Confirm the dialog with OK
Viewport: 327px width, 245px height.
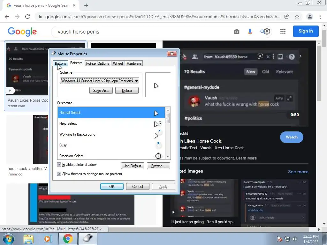tap(112, 186)
